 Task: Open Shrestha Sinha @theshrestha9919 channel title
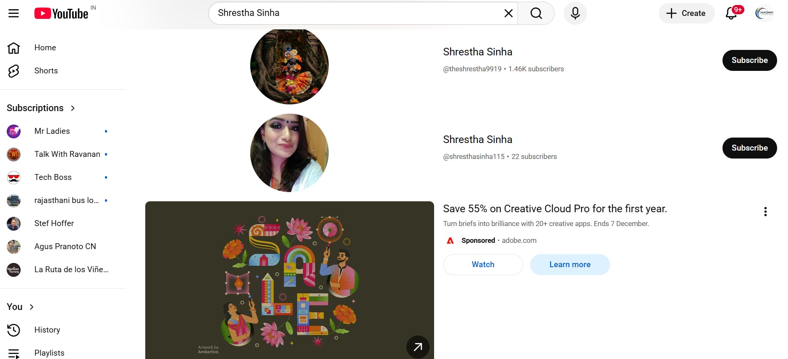[x=478, y=52]
